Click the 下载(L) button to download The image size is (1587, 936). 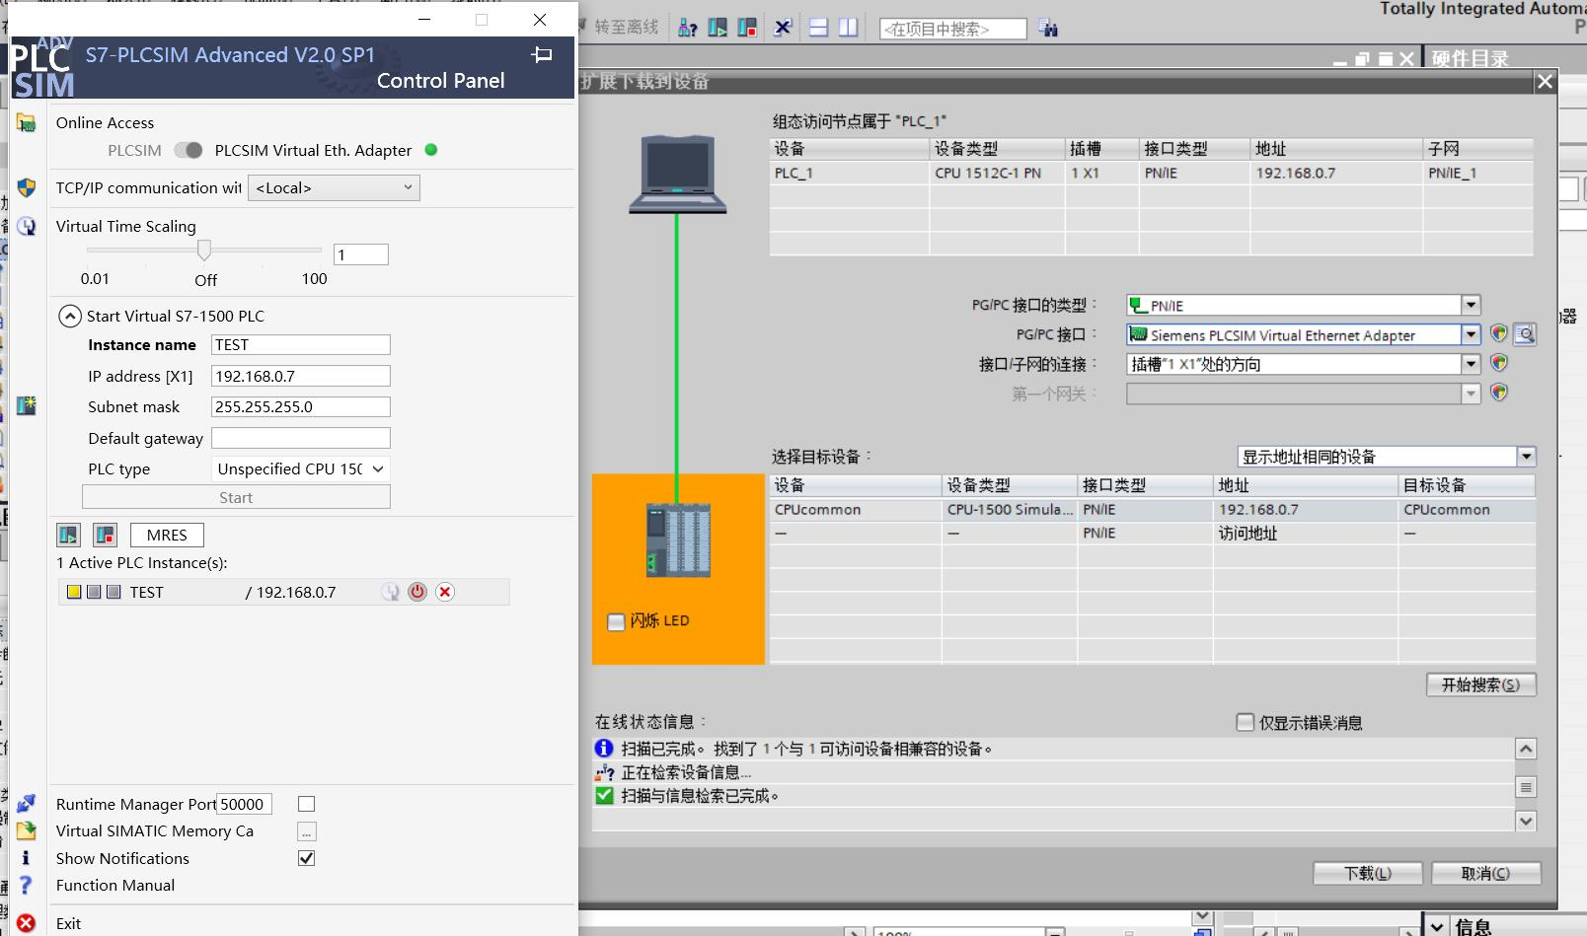click(1367, 873)
